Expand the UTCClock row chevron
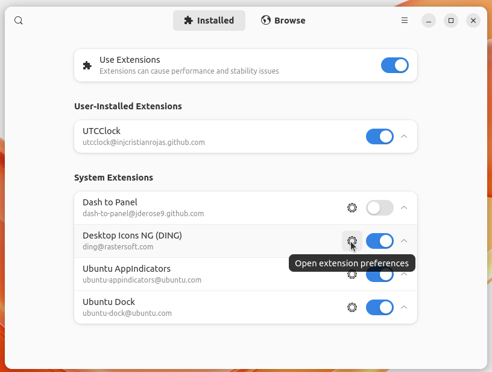Screen dimensions: 492x372 [404, 136]
